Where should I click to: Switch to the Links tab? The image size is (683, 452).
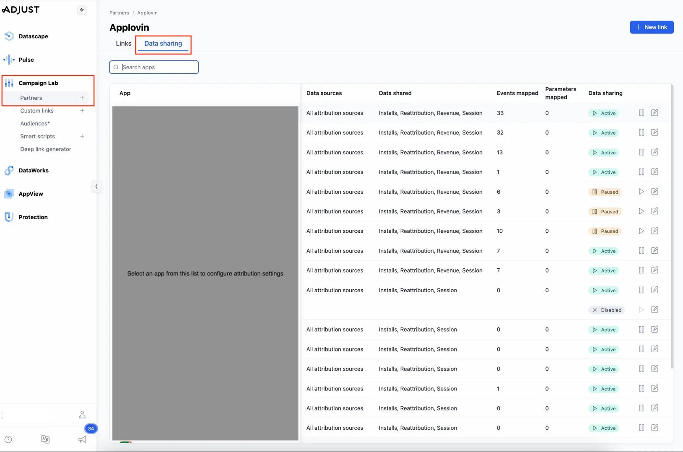coord(123,43)
